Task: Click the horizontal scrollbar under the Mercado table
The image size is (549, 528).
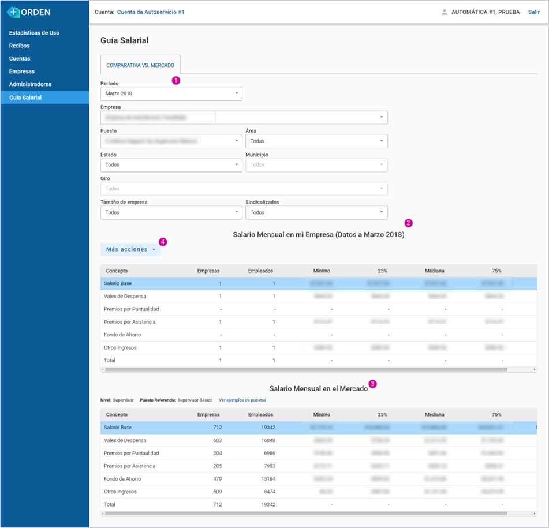Action: [306, 513]
